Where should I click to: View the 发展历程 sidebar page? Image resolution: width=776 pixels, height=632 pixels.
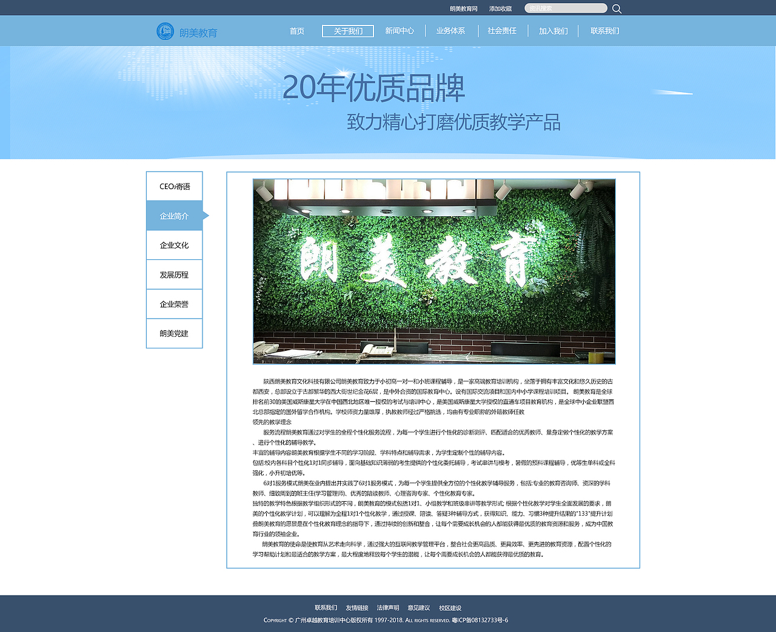click(x=174, y=274)
